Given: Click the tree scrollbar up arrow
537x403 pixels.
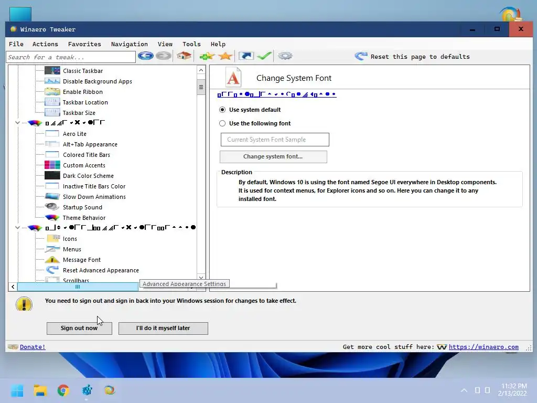Looking at the screenshot, I should 201,70.
